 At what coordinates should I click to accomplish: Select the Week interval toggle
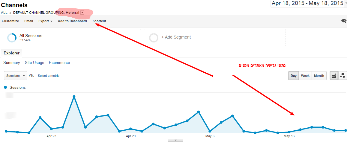[305, 76]
